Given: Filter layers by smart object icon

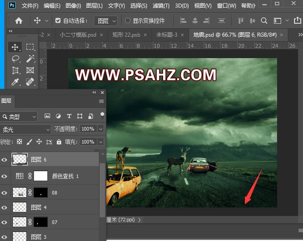Looking at the screenshot, I should (91, 116).
